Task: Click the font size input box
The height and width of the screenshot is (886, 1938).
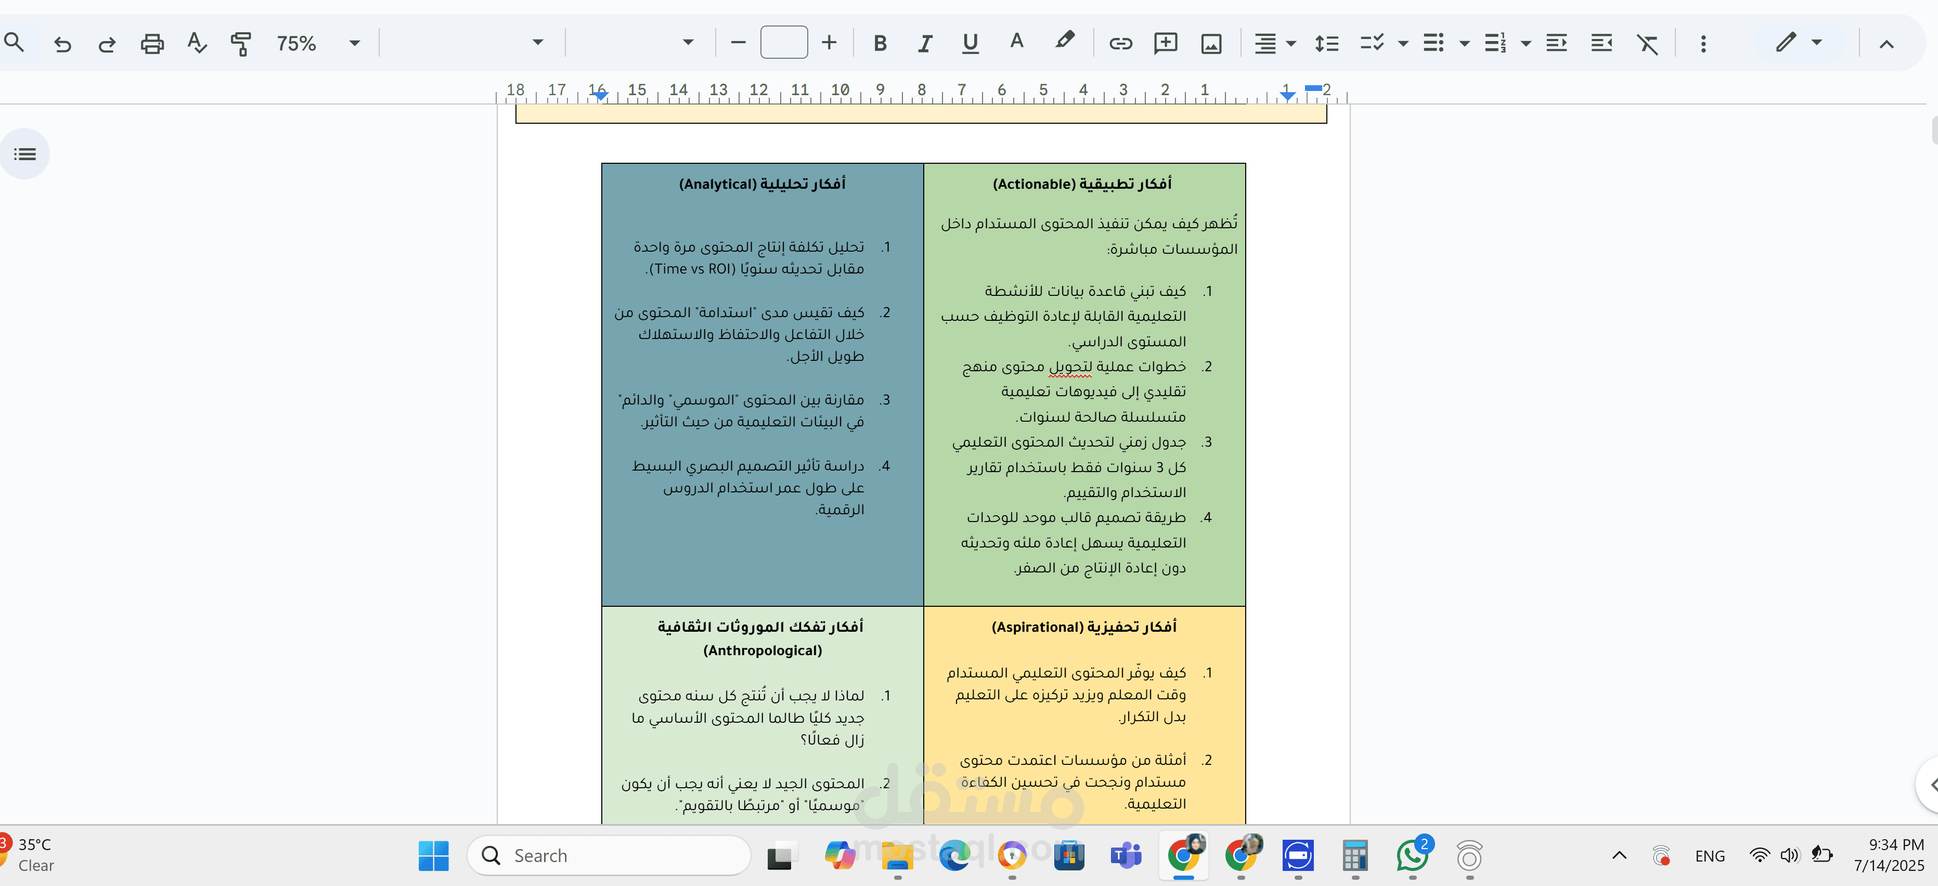Action: point(784,42)
